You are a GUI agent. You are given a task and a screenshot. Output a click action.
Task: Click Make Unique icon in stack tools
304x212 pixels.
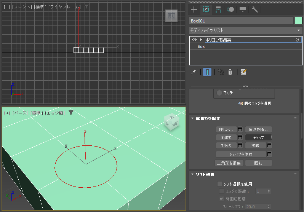221,72
